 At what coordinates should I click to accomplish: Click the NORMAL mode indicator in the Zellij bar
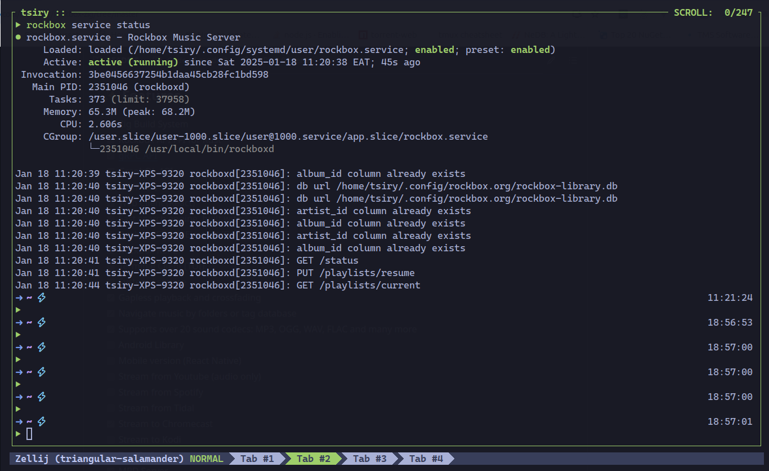click(x=206, y=459)
